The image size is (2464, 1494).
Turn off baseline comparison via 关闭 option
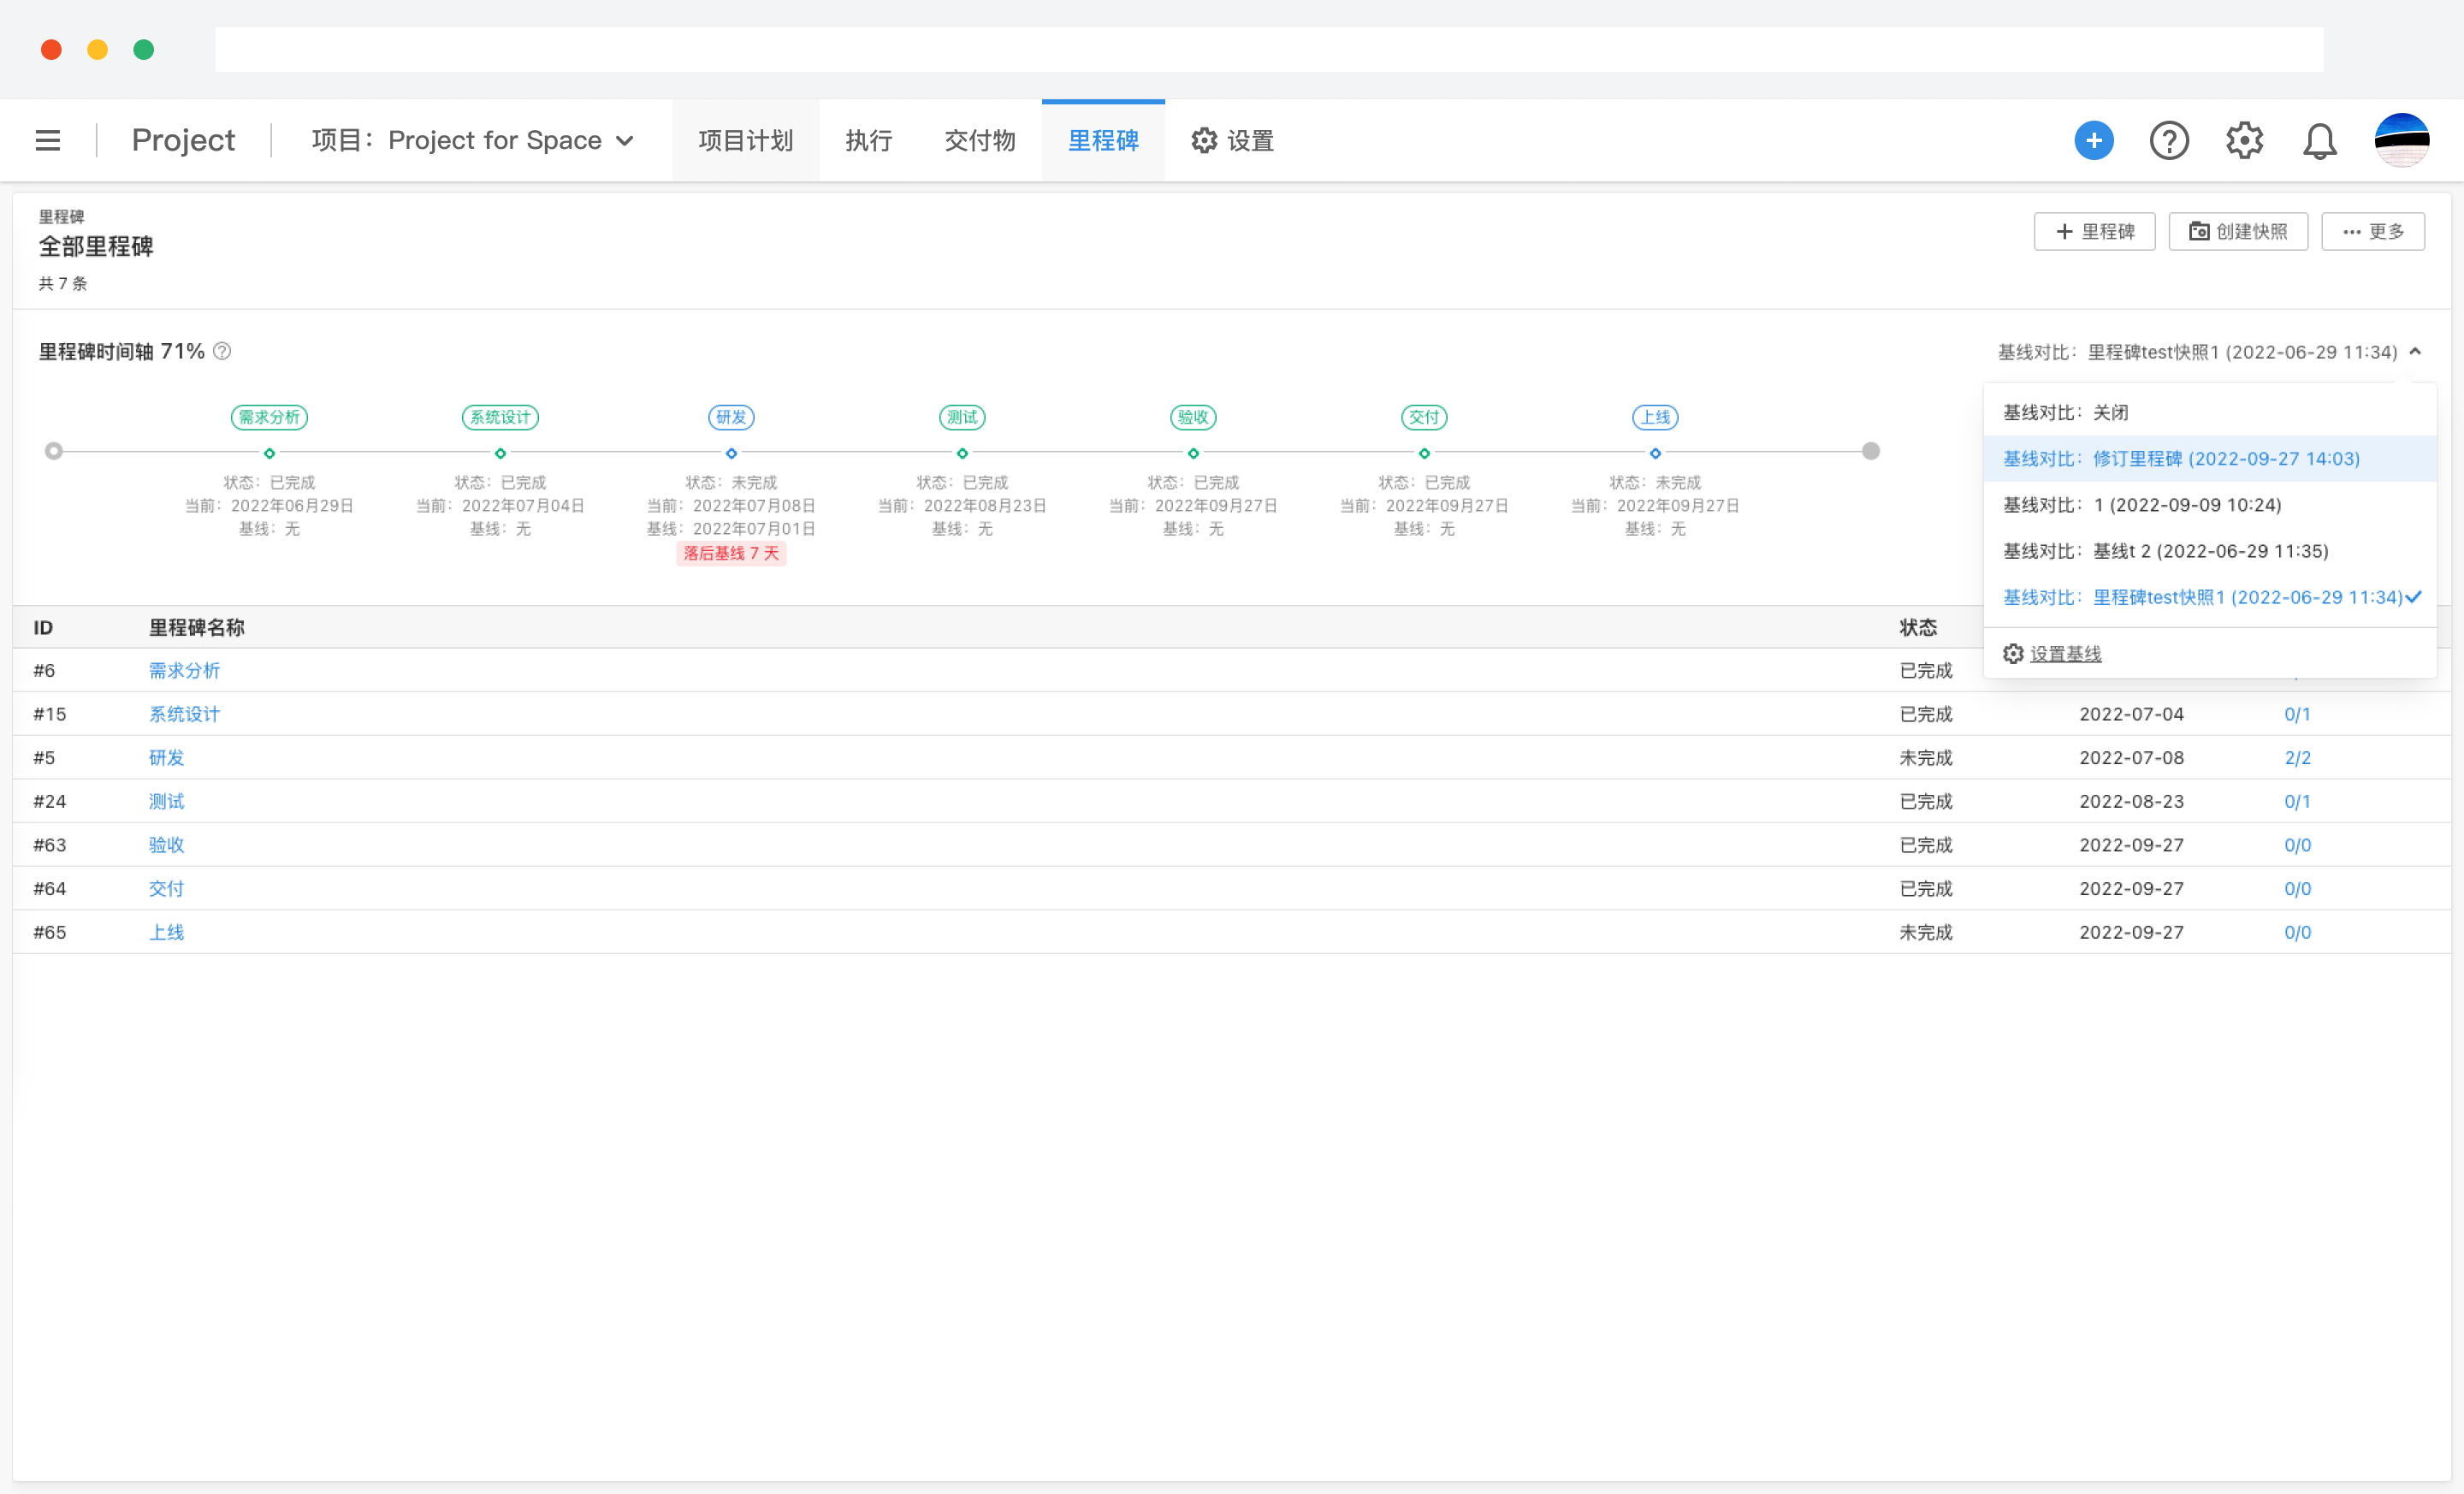coord(2067,412)
